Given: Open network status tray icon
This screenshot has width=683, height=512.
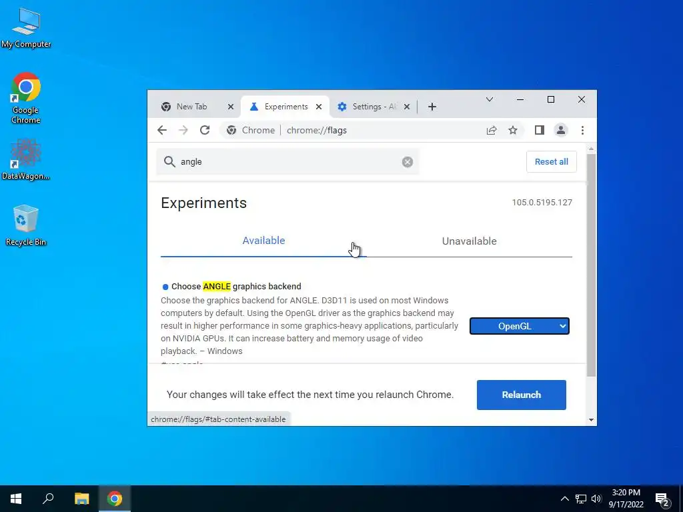Looking at the screenshot, I should [581, 499].
